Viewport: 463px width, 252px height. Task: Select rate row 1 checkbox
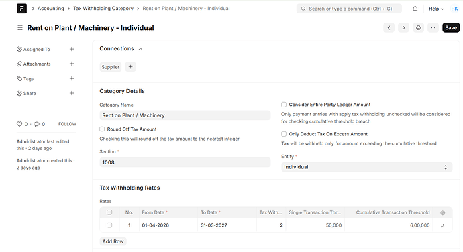point(109,225)
